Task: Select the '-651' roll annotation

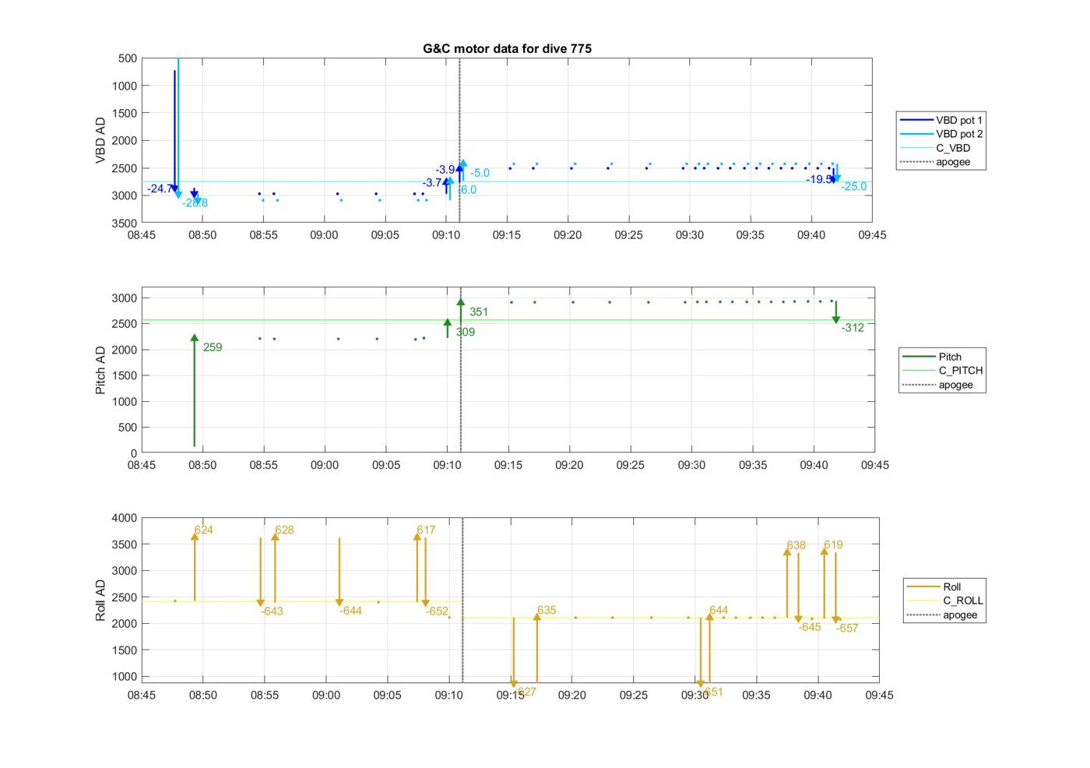Action: pyautogui.click(x=712, y=692)
